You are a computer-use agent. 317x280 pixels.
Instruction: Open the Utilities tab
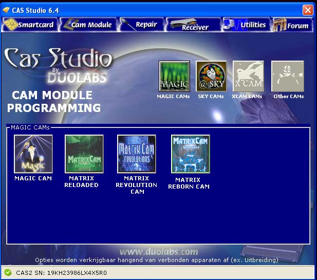[x=246, y=25]
